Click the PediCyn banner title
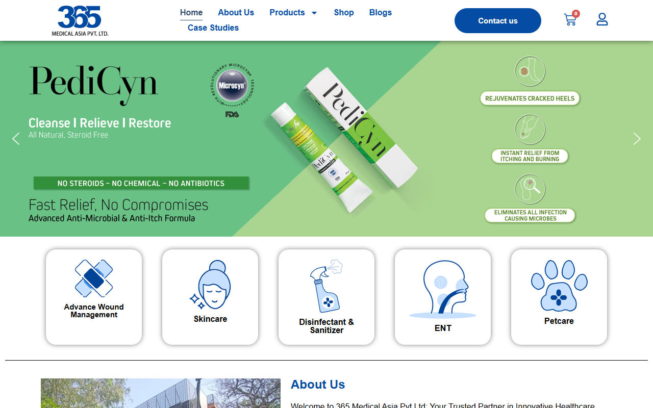Image resolution: width=653 pixels, height=408 pixels. tap(94, 84)
